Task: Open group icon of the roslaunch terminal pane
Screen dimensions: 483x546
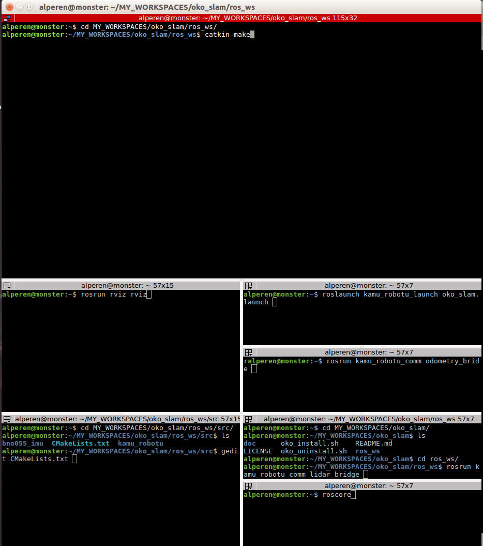Action: point(248,286)
